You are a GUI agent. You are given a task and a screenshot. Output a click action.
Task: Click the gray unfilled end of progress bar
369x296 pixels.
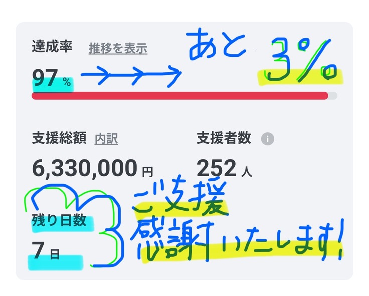[x=333, y=95]
